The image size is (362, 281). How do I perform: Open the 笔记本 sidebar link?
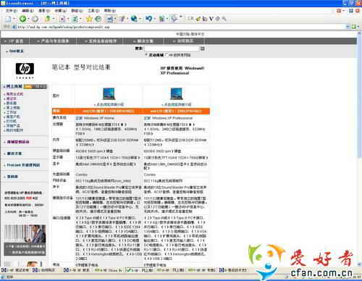click(12, 98)
